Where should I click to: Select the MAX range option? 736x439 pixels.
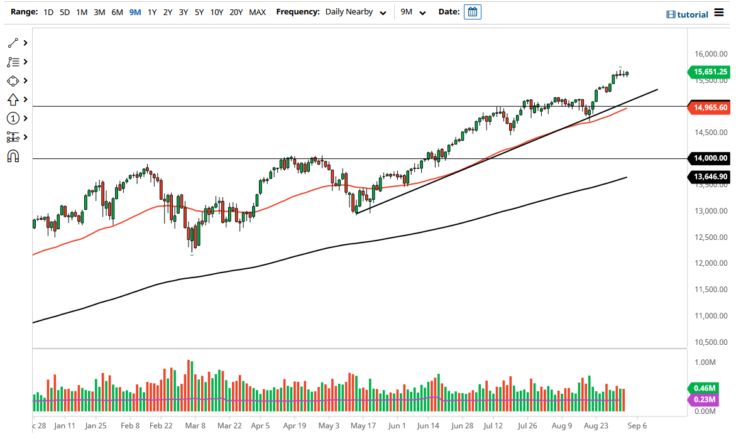pyautogui.click(x=257, y=11)
